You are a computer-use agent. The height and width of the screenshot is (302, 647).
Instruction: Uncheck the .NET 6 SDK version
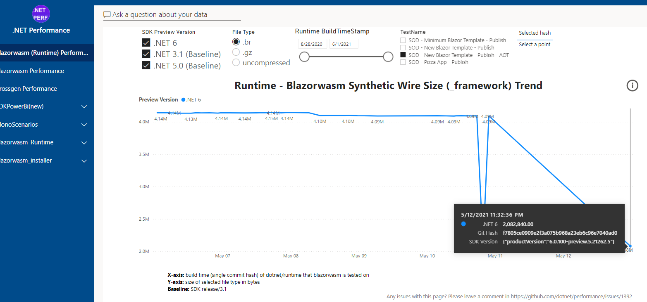146,42
